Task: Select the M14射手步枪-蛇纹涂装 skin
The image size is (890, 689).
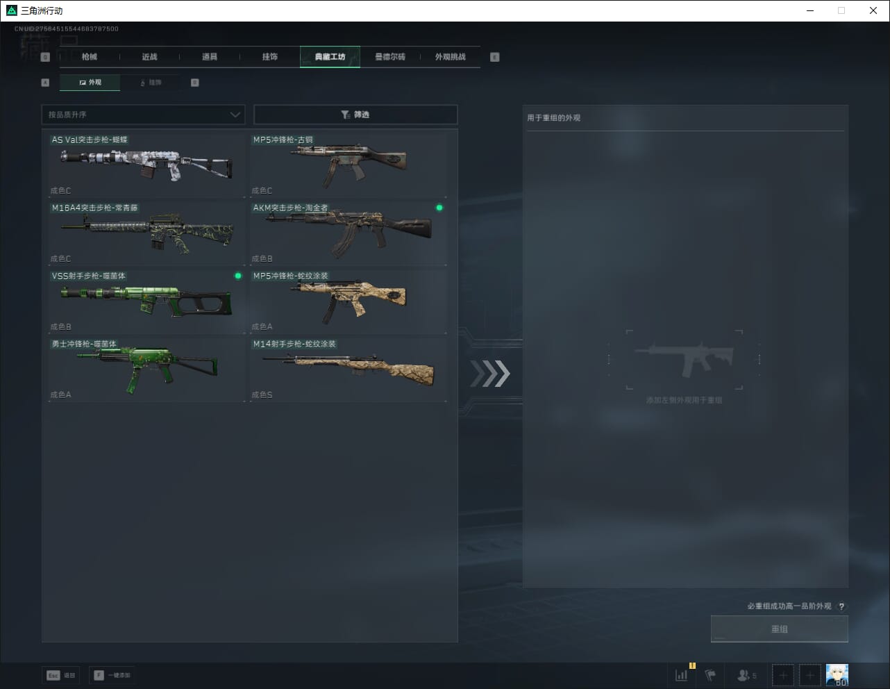Action: (348, 369)
